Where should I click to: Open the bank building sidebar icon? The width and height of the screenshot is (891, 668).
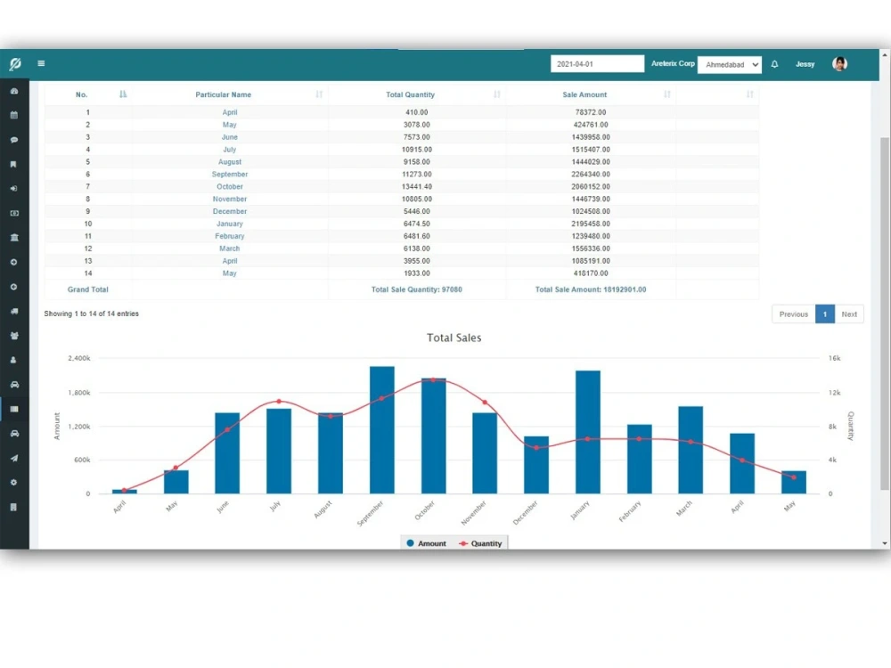[x=14, y=238]
